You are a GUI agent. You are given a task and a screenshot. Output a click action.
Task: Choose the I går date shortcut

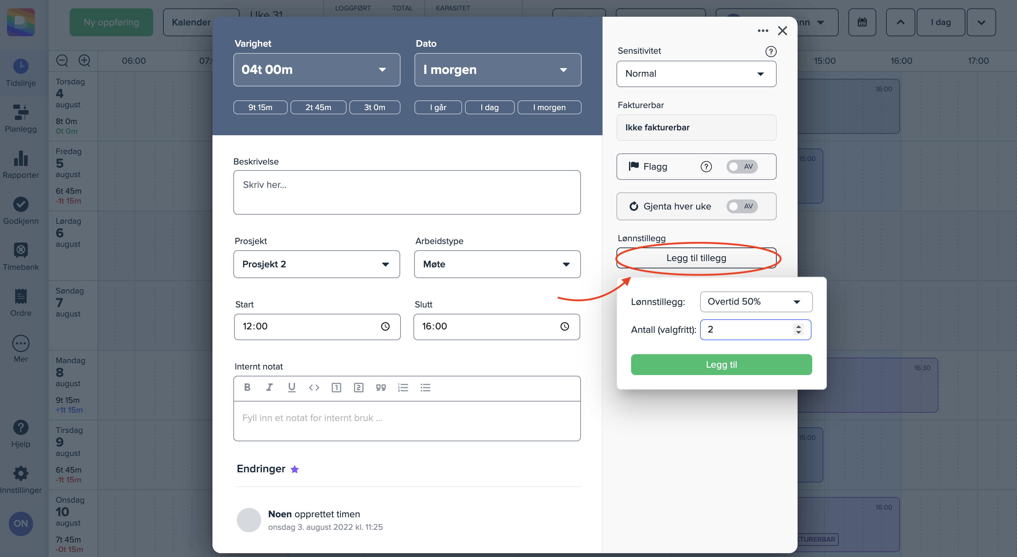click(438, 107)
